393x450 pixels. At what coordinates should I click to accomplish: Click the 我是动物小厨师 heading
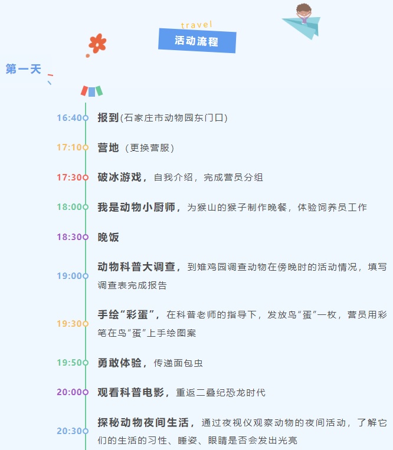[x=136, y=207]
